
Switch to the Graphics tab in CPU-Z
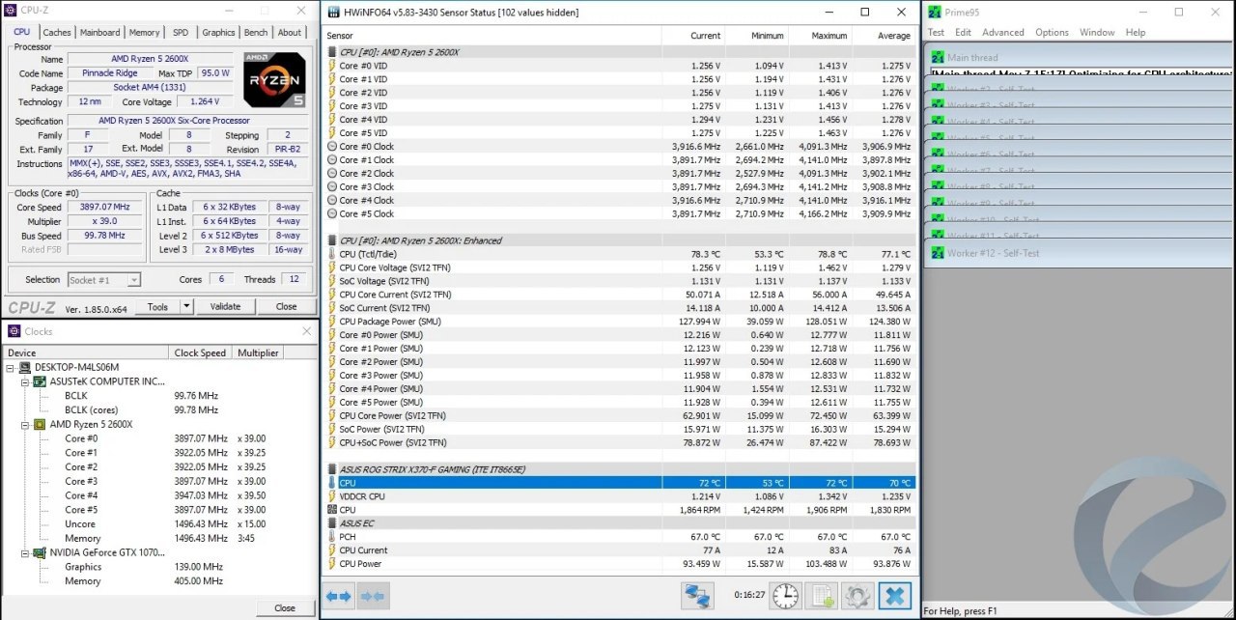click(x=218, y=32)
